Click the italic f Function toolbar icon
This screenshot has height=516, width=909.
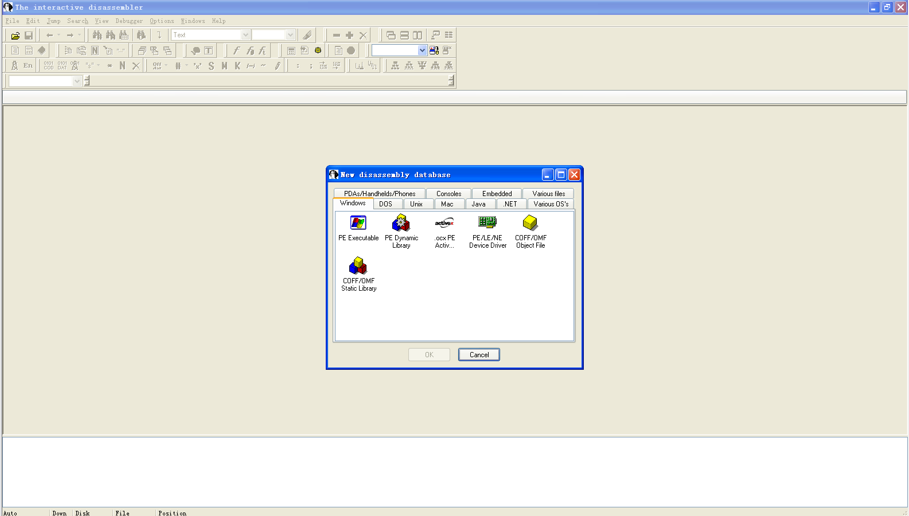[236, 50]
